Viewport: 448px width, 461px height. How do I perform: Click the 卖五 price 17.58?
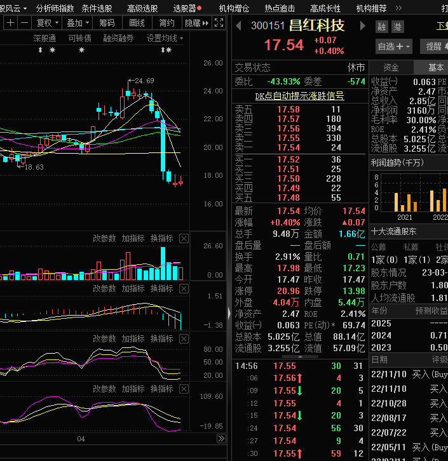click(x=288, y=109)
